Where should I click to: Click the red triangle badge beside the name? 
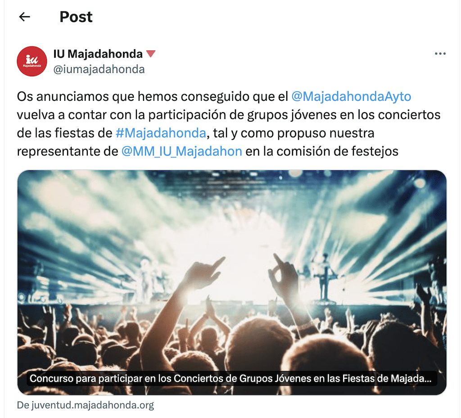click(150, 54)
